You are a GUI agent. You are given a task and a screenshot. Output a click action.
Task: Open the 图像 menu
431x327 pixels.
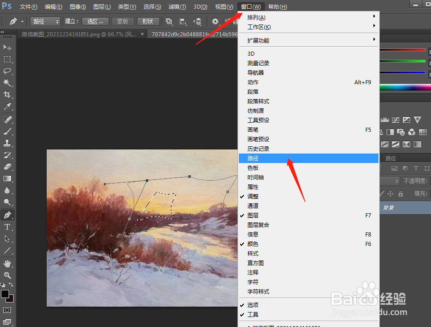77,7
